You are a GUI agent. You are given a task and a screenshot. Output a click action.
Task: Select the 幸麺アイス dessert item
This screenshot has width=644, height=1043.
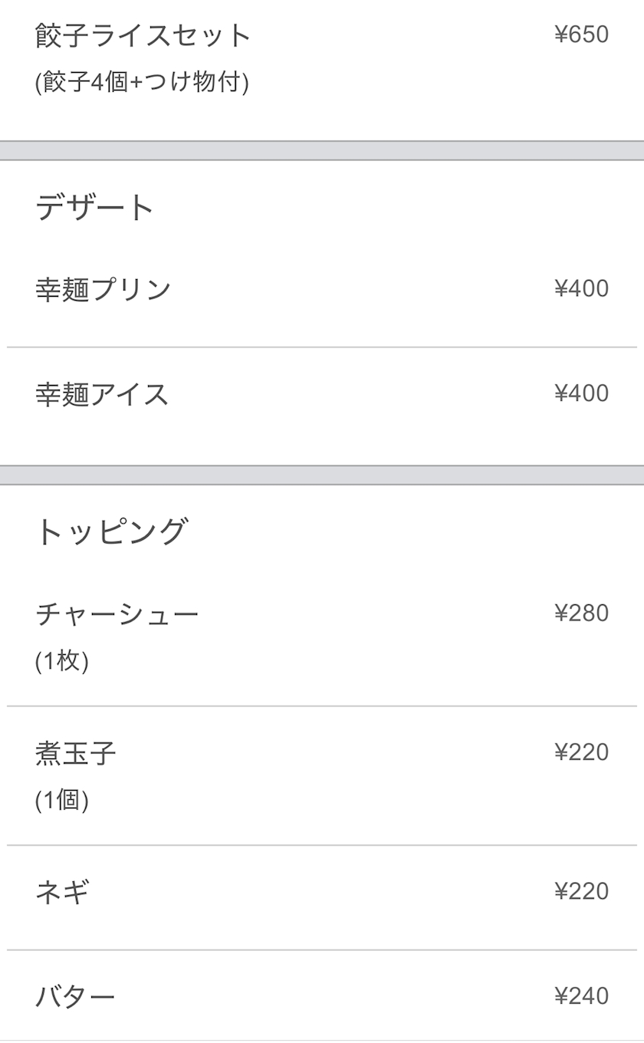pyautogui.click(x=102, y=394)
